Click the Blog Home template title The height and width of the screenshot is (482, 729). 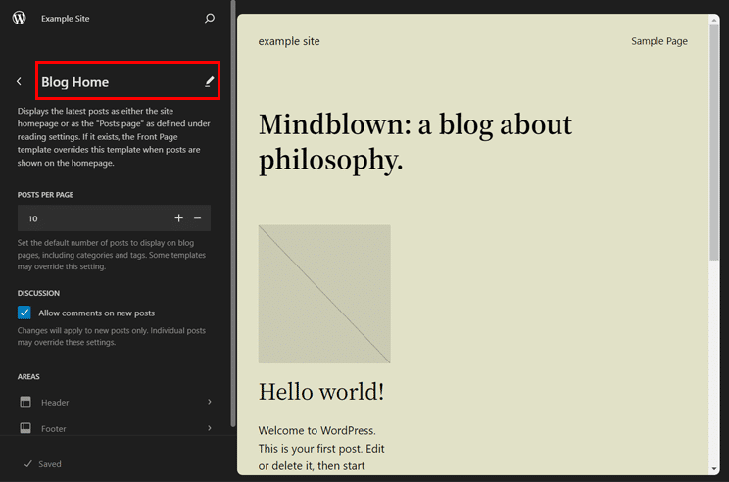coord(74,82)
